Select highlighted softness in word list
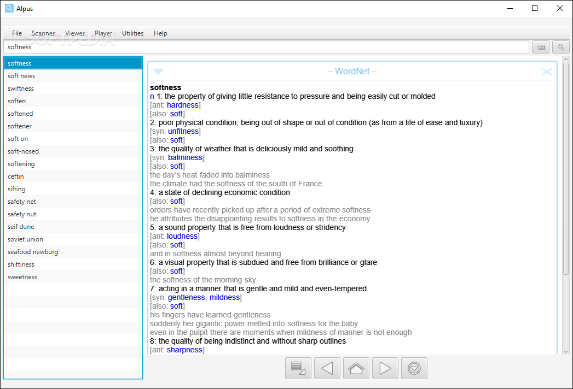573x389 pixels. tap(73, 63)
